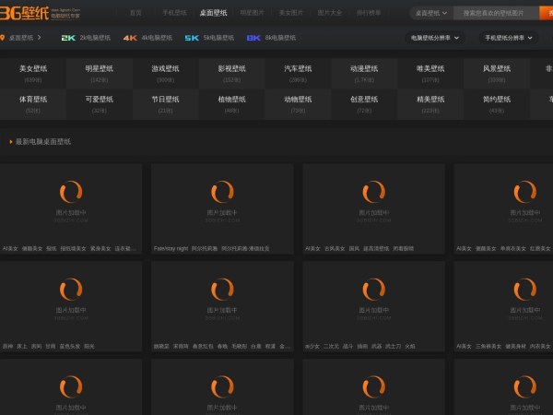Open the 美女图片 nav tab

290,13
